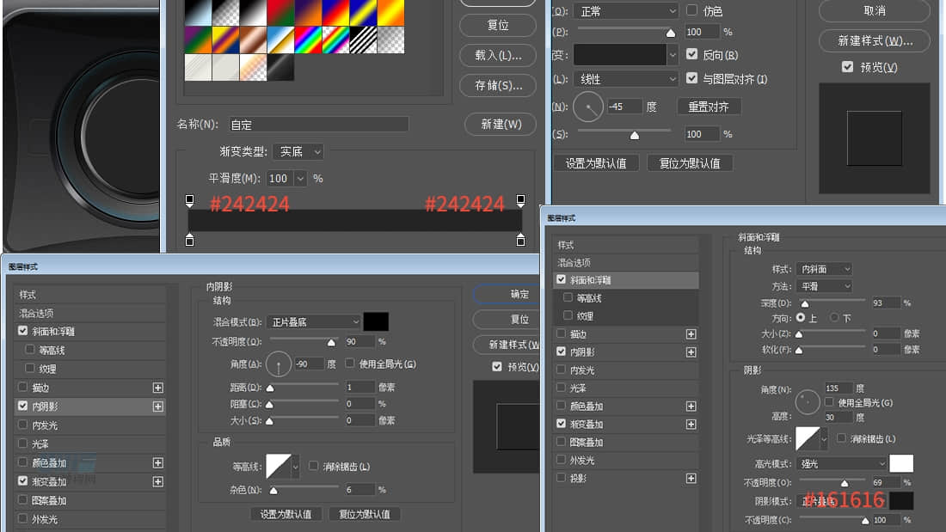Choose the rainbow spectrum gradient preset
Screen dimensions: 946x532
pos(308,40)
